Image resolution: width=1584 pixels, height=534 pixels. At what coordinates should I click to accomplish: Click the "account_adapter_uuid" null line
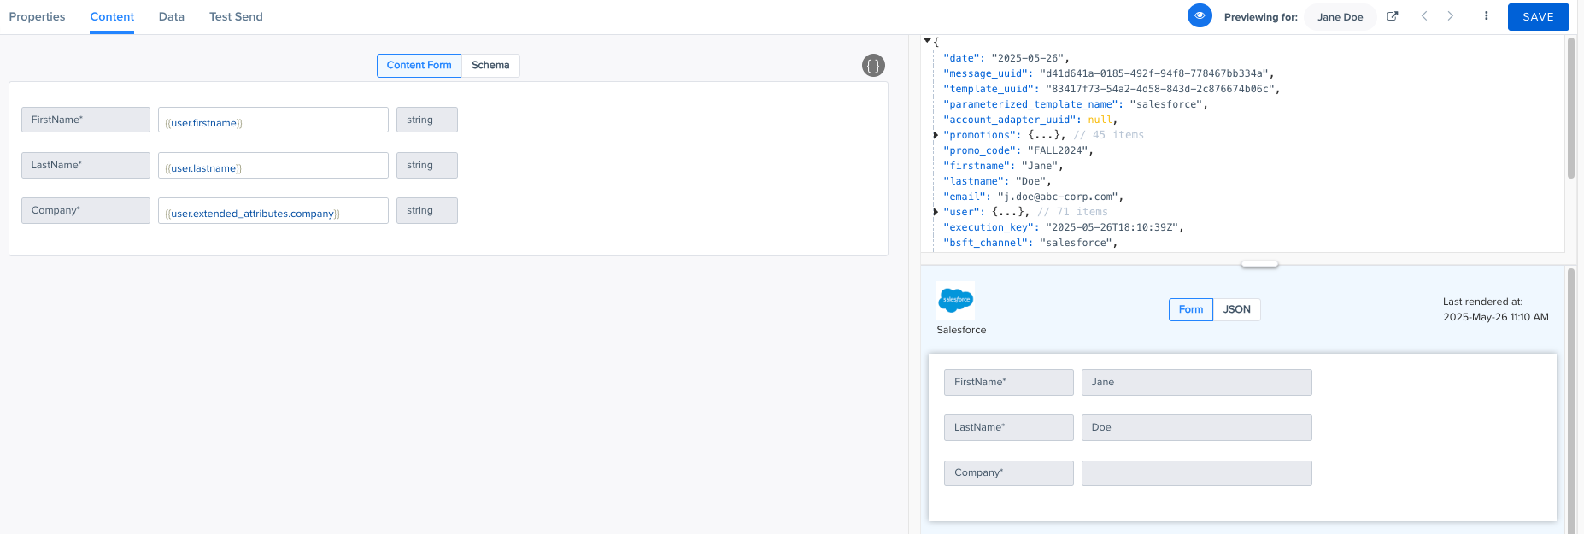pos(1030,120)
